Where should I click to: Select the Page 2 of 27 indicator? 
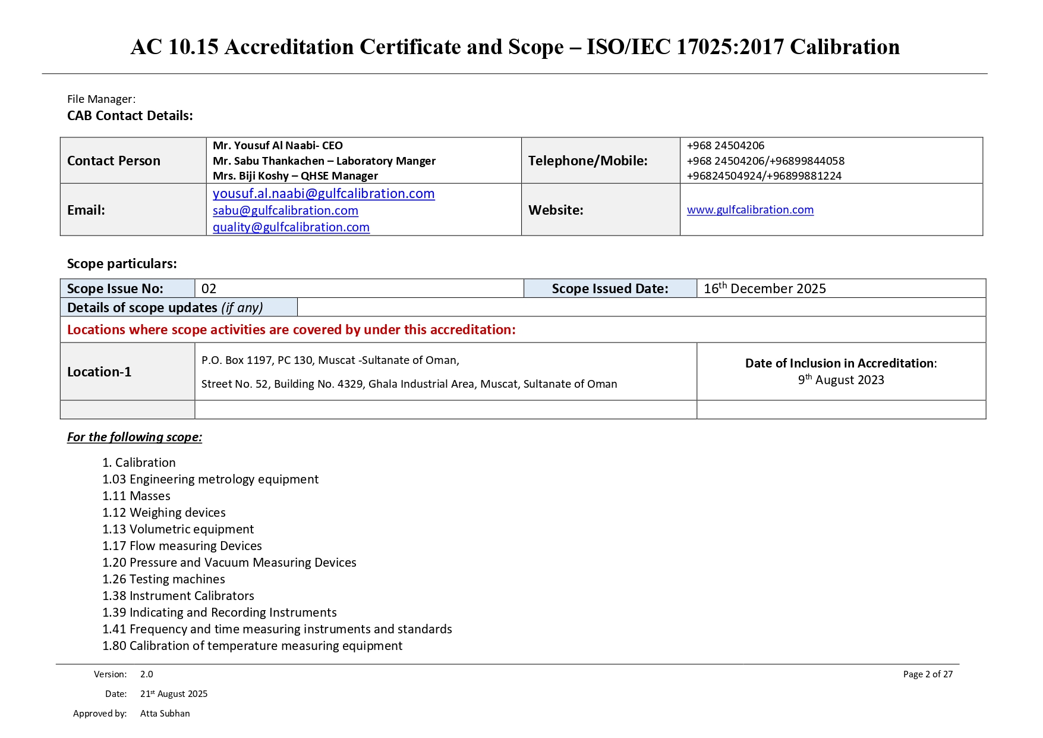pyautogui.click(x=929, y=674)
